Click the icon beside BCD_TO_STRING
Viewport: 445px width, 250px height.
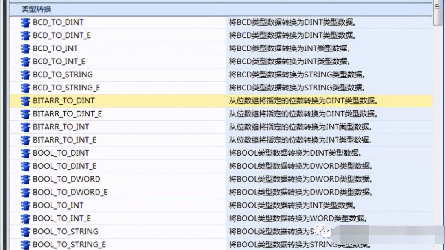pyautogui.click(x=26, y=75)
